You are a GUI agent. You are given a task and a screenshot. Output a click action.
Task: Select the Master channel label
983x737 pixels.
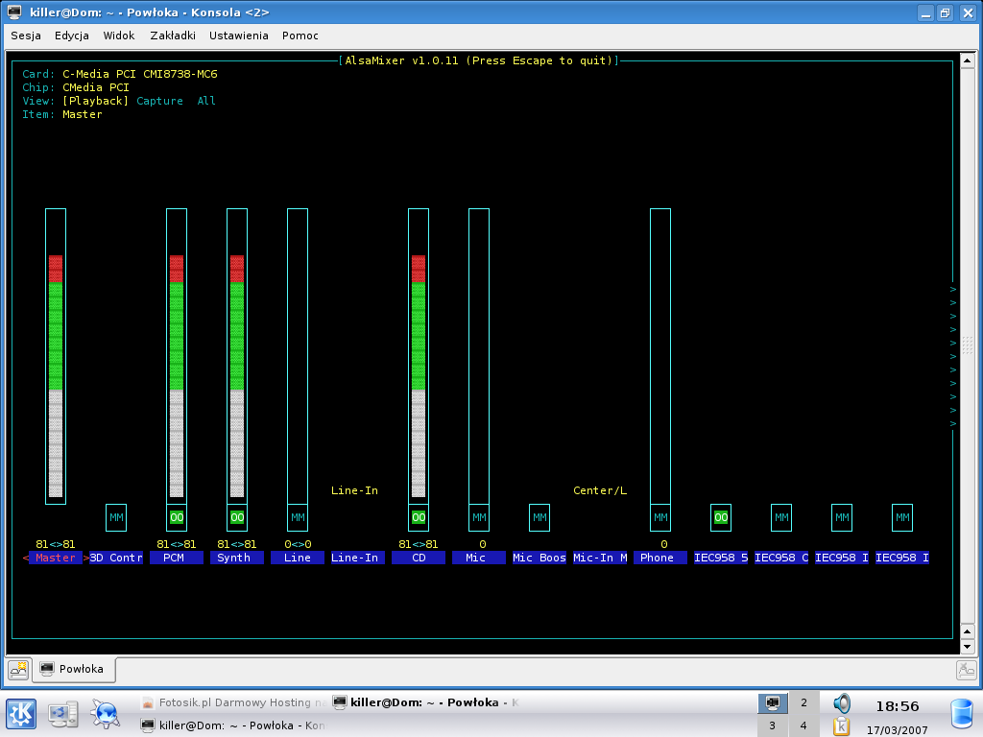(55, 558)
